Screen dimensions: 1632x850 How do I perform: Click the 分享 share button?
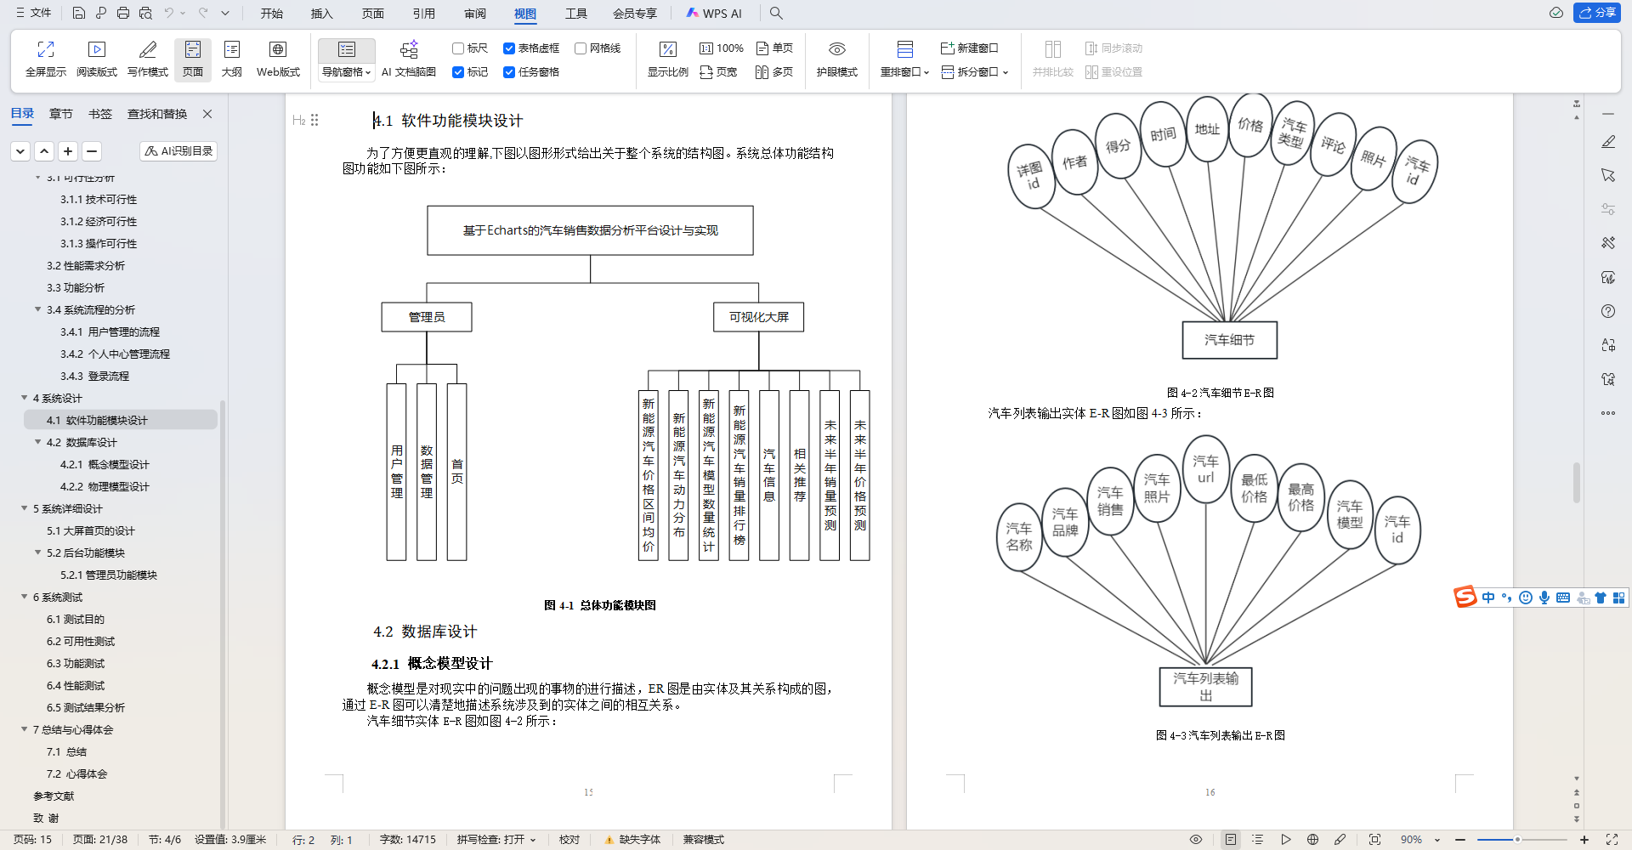click(x=1597, y=13)
